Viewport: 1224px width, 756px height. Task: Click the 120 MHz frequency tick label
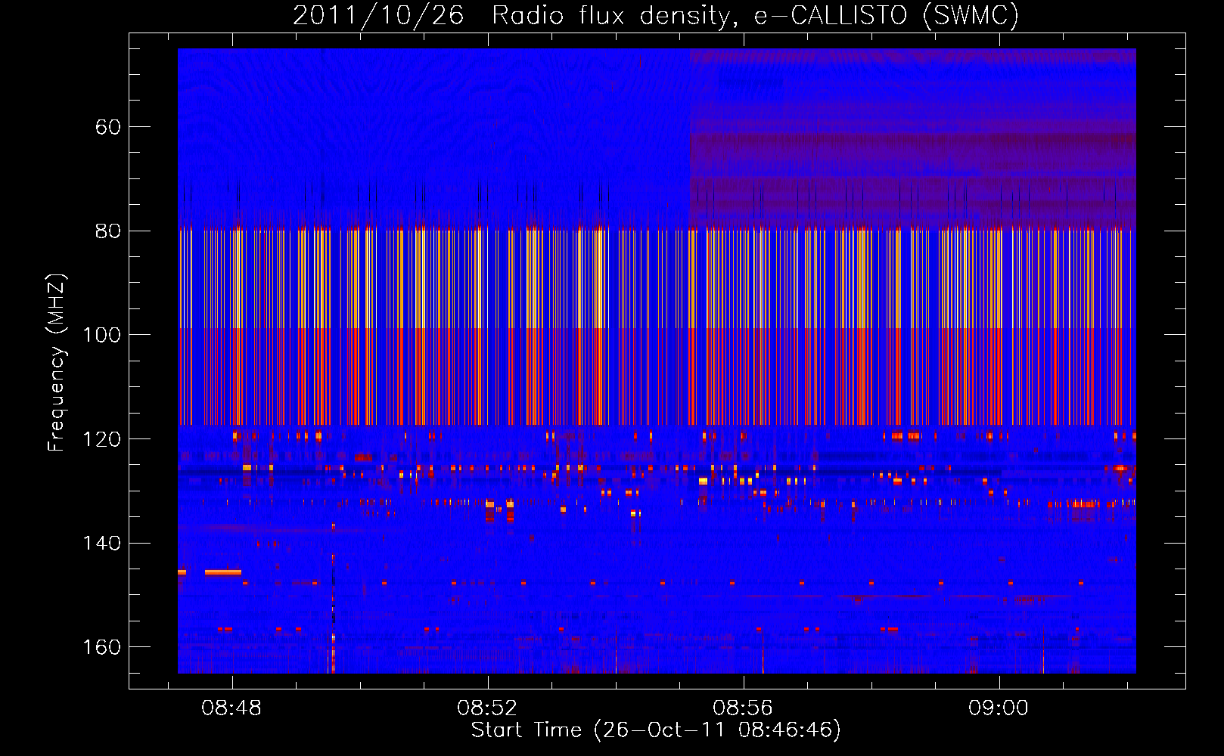pyautogui.click(x=101, y=439)
